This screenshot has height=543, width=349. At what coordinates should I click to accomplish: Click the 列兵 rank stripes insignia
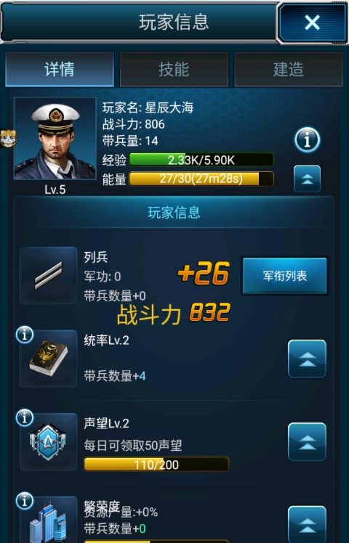(49, 276)
